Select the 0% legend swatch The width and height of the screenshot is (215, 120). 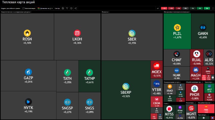[185, 8]
